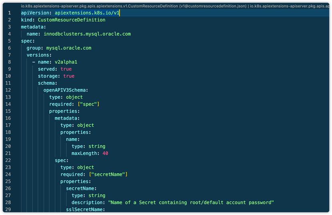Click the 'object' type value on line 13
332x215 pixels.
click(x=74, y=97)
